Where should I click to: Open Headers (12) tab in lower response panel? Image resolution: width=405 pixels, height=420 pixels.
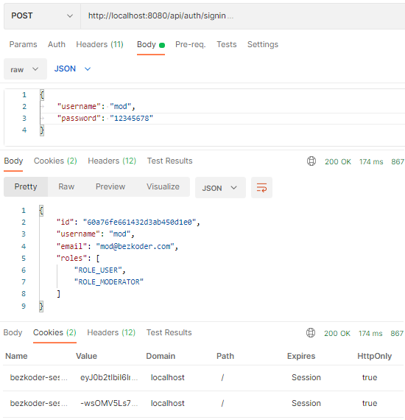(111, 332)
